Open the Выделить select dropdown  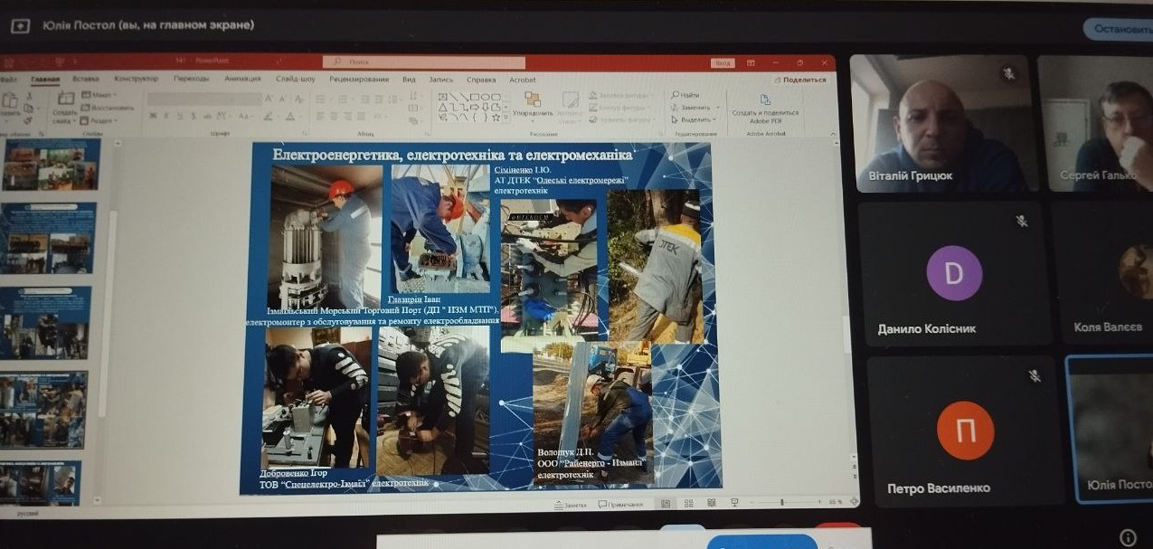[x=695, y=118]
